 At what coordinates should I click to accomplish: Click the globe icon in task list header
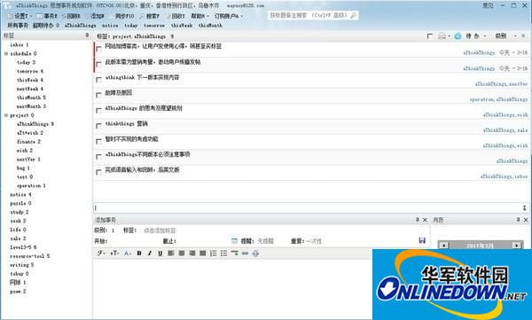pos(458,36)
